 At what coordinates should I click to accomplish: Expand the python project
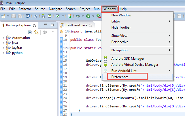(3, 53)
